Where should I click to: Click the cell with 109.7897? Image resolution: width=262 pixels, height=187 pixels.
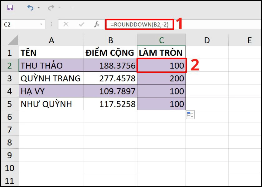(110, 91)
